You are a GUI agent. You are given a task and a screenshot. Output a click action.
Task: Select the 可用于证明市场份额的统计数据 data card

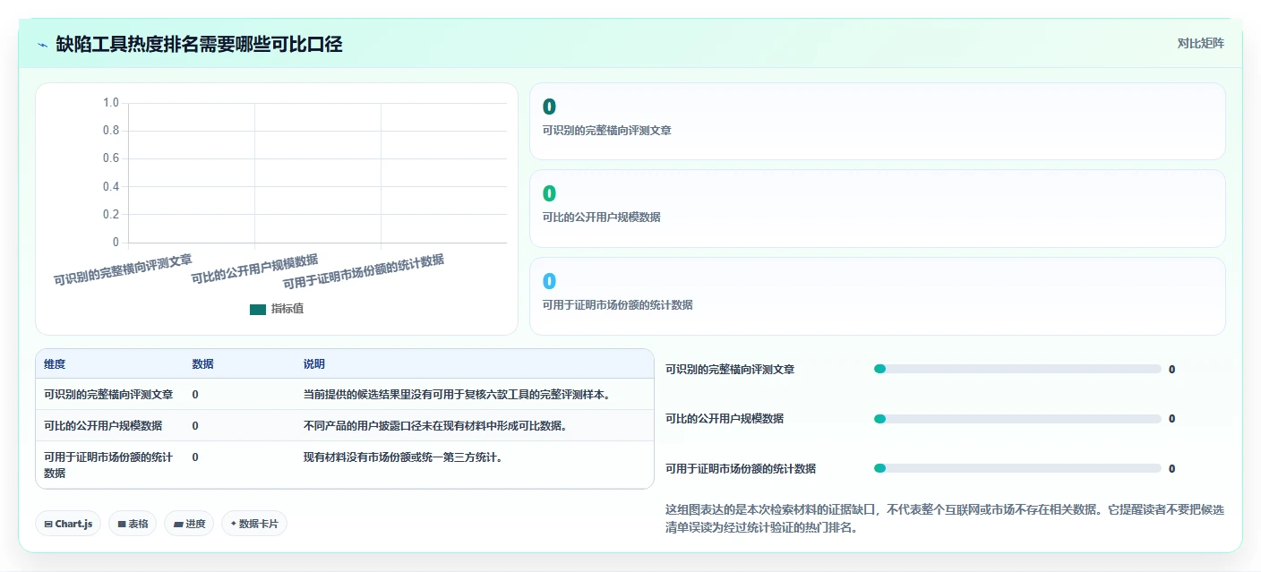[x=877, y=296]
